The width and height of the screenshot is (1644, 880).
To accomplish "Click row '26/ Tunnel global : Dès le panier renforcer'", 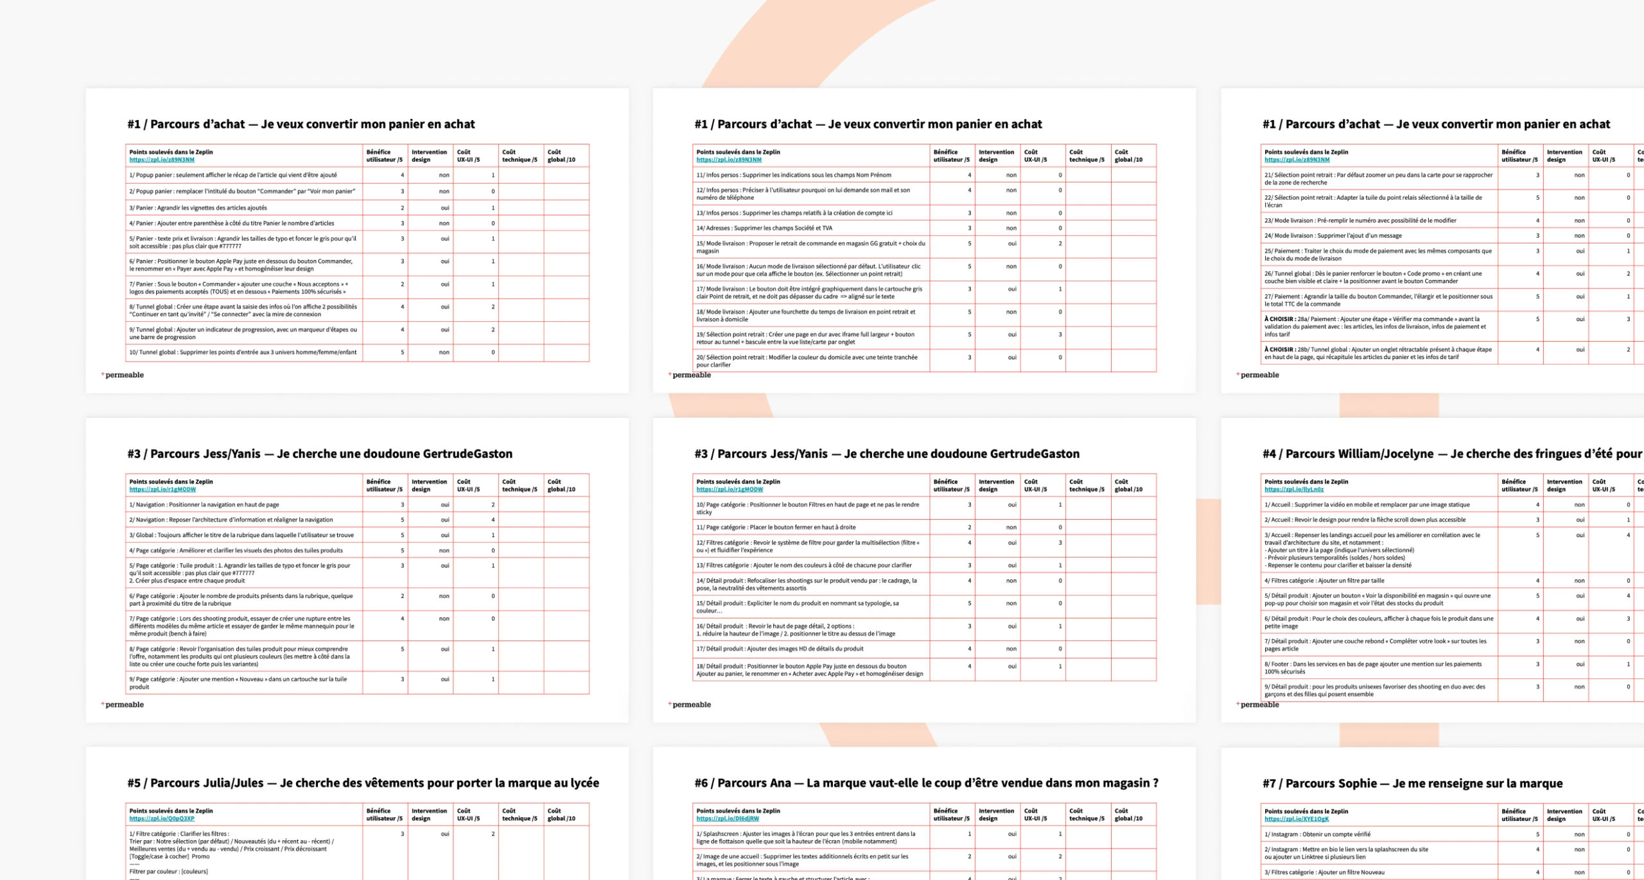I will (x=1453, y=277).
